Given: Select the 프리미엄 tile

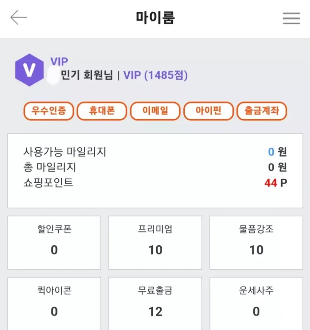Looking at the screenshot, I should click(155, 242).
